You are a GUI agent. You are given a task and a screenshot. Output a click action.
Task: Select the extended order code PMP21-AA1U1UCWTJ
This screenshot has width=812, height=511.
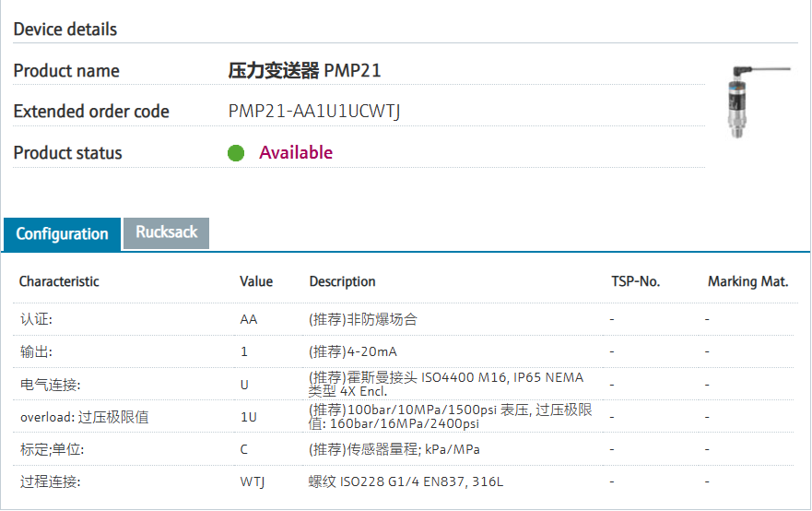tap(314, 112)
